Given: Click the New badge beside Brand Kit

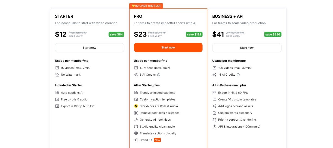Looking at the screenshot, I should (157, 140).
